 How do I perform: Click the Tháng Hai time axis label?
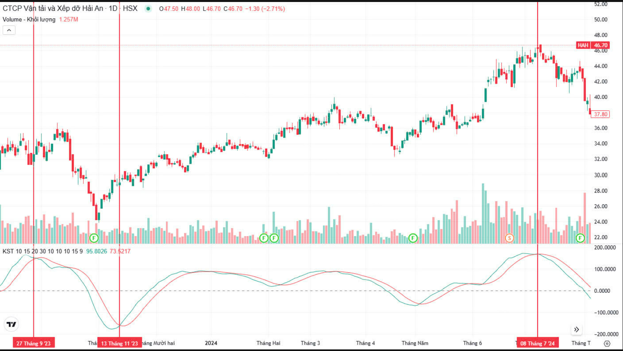click(x=268, y=343)
